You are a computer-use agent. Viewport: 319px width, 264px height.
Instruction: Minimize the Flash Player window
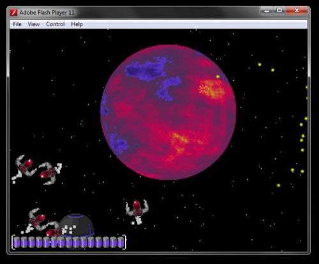267,10
